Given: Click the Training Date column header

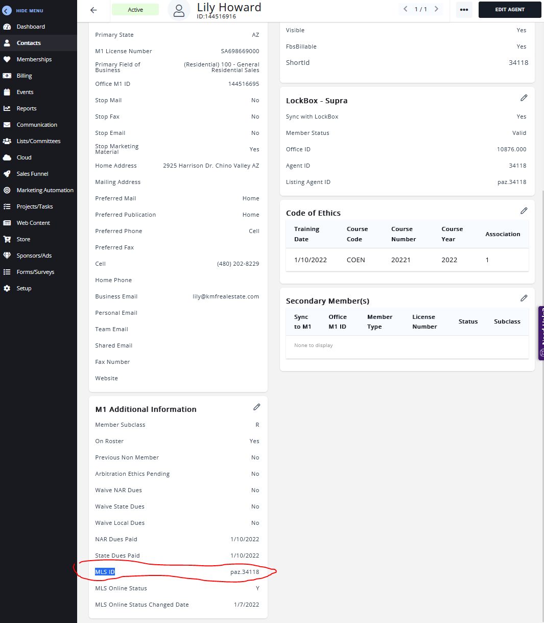Looking at the screenshot, I should [306, 234].
